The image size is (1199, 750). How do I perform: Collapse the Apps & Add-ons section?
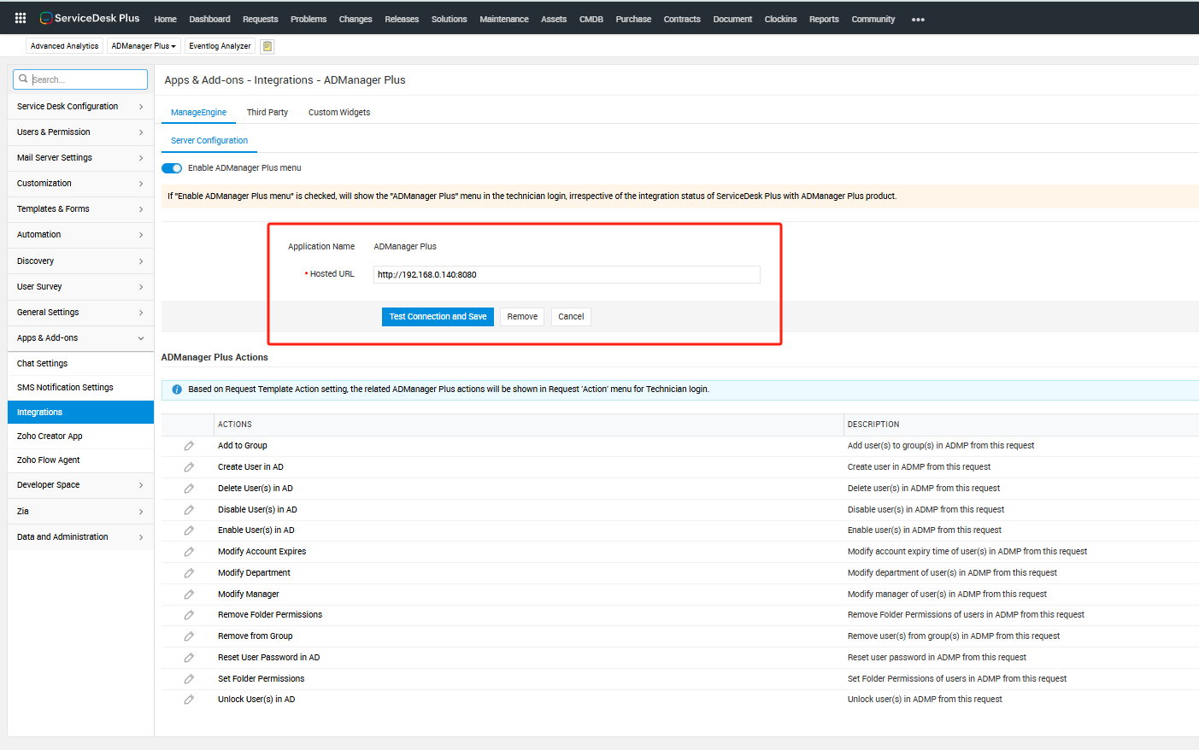tap(80, 338)
